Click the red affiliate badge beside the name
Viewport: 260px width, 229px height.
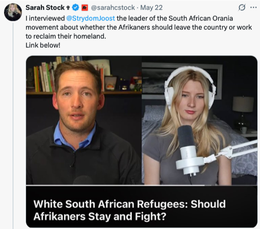pyautogui.click(x=85, y=7)
